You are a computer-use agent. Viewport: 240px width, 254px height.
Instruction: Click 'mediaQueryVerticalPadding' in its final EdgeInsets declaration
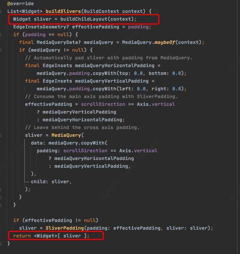click(112, 81)
